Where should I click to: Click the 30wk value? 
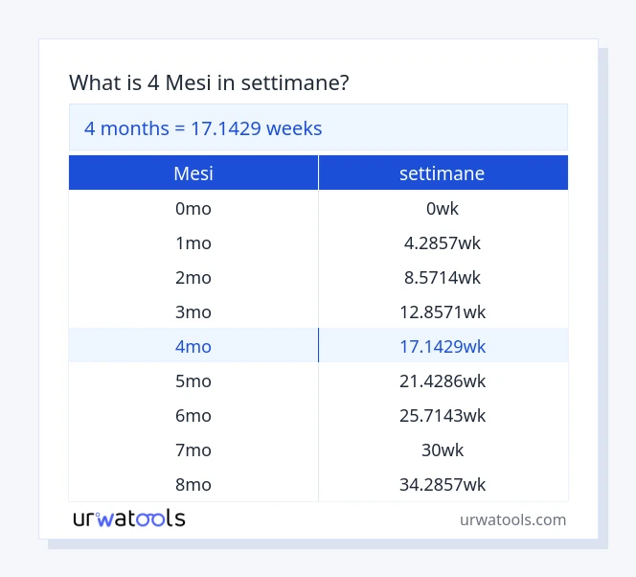click(442, 450)
